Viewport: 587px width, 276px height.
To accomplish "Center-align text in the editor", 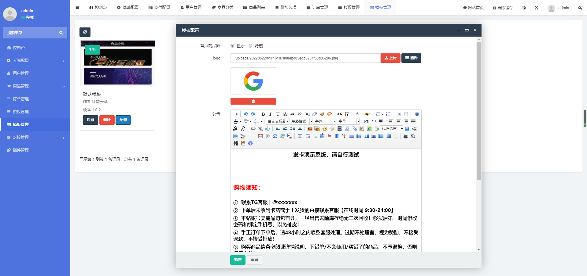I will (x=399, y=121).
